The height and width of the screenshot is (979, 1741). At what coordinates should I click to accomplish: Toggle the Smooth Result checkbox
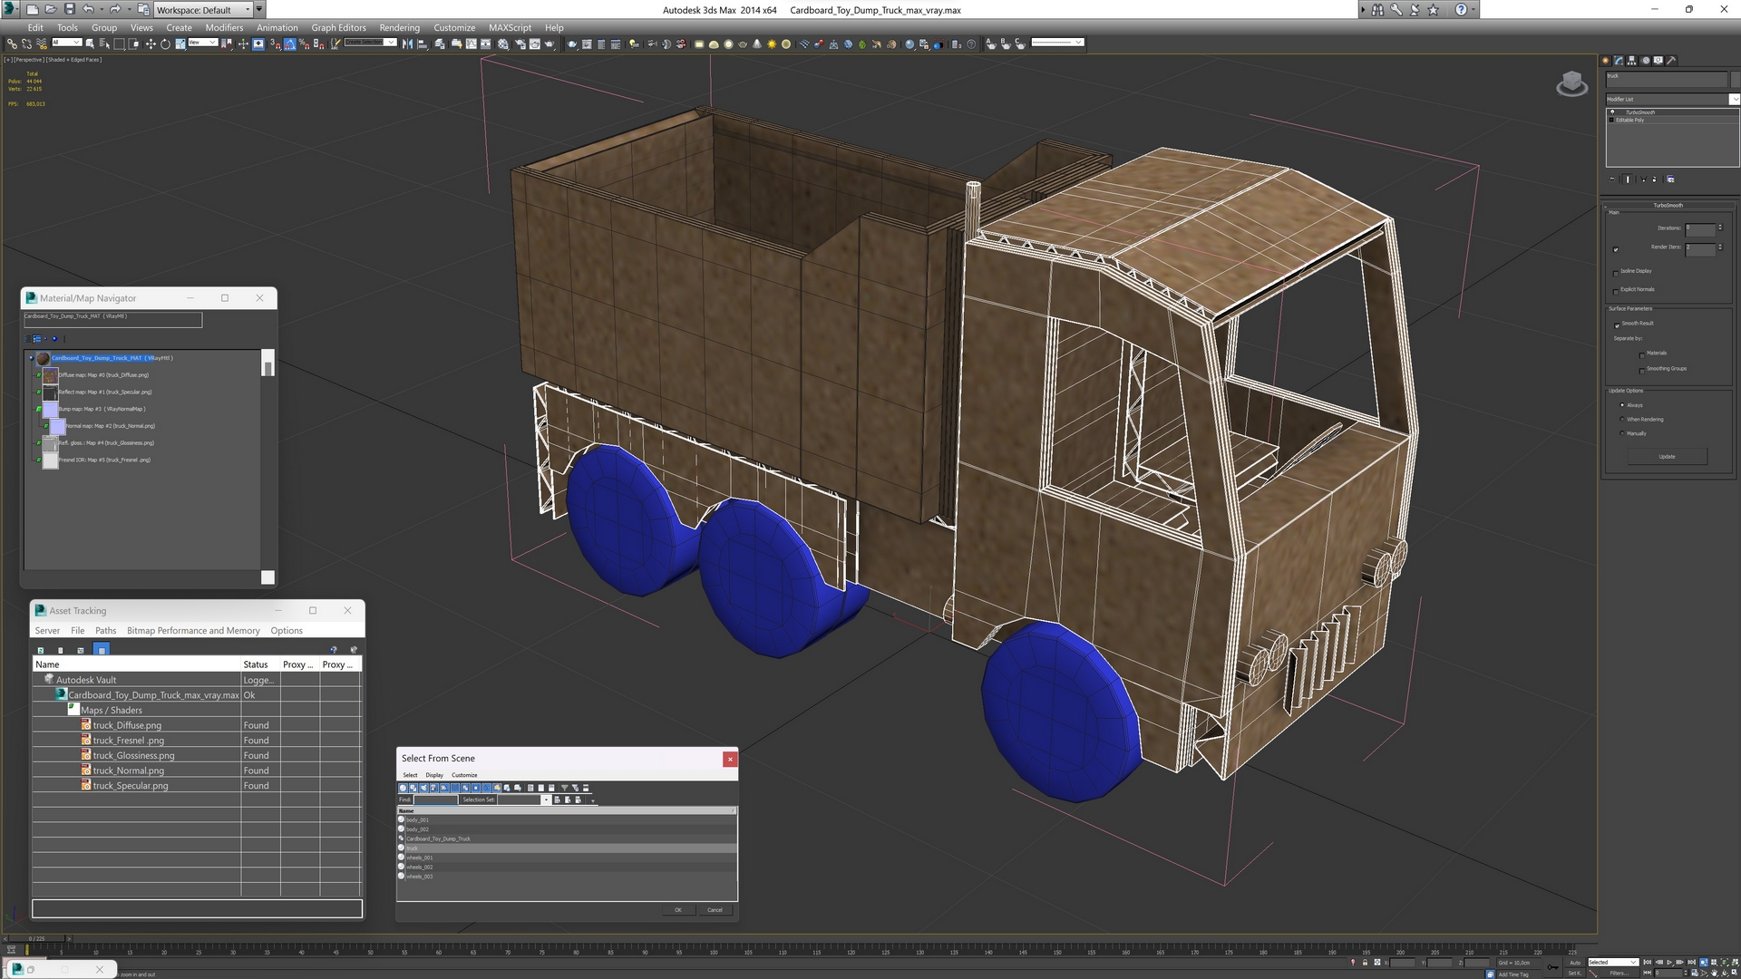pos(1617,325)
